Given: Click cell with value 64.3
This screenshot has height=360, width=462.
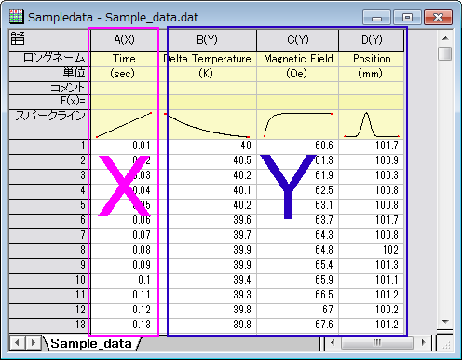Looking at the screenshot, I should point(297,235).
